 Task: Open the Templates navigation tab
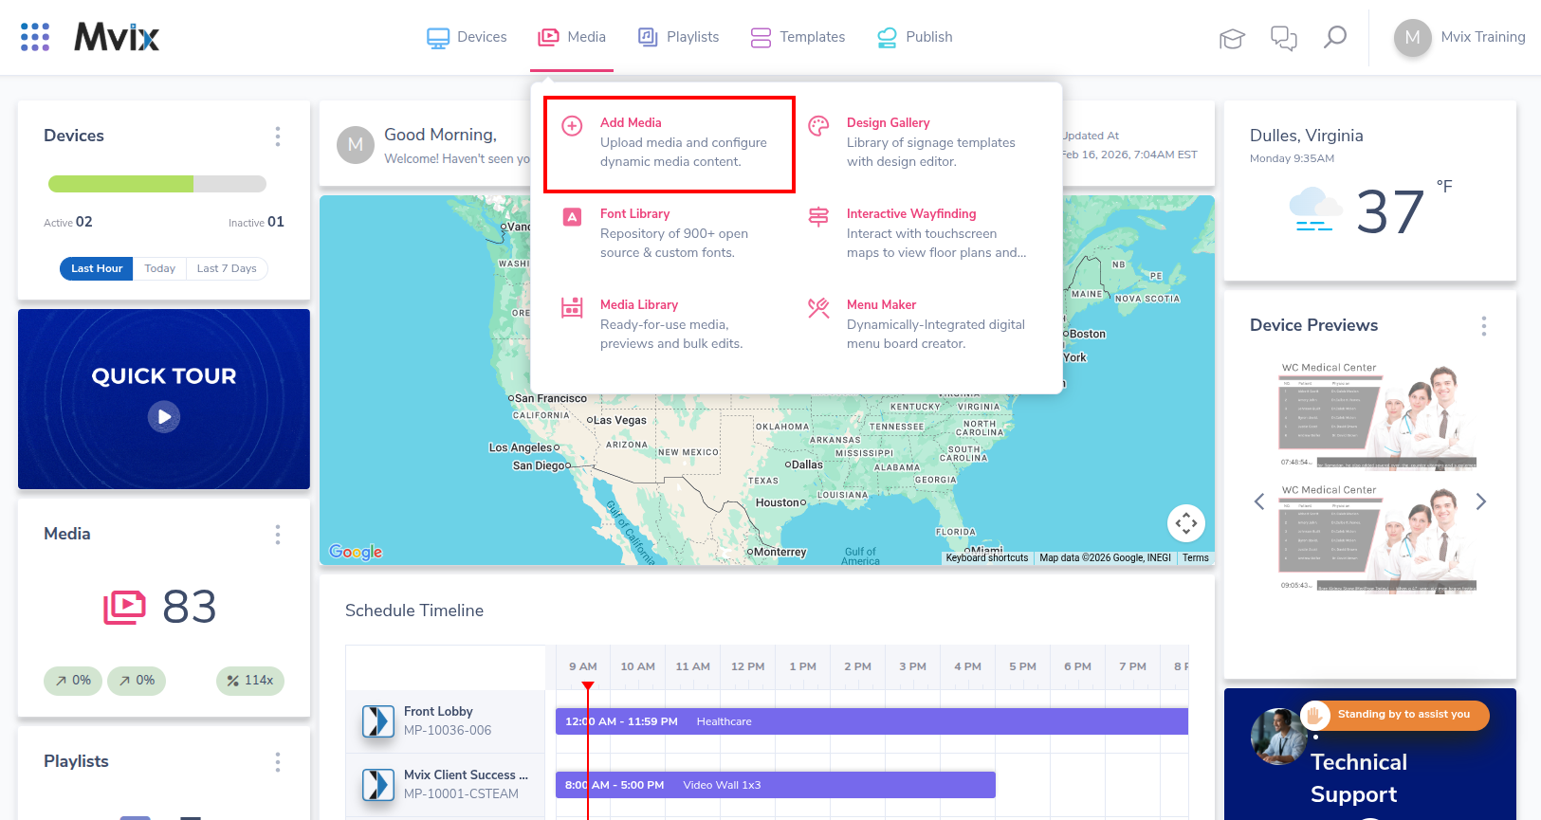(x=798, y=37)
